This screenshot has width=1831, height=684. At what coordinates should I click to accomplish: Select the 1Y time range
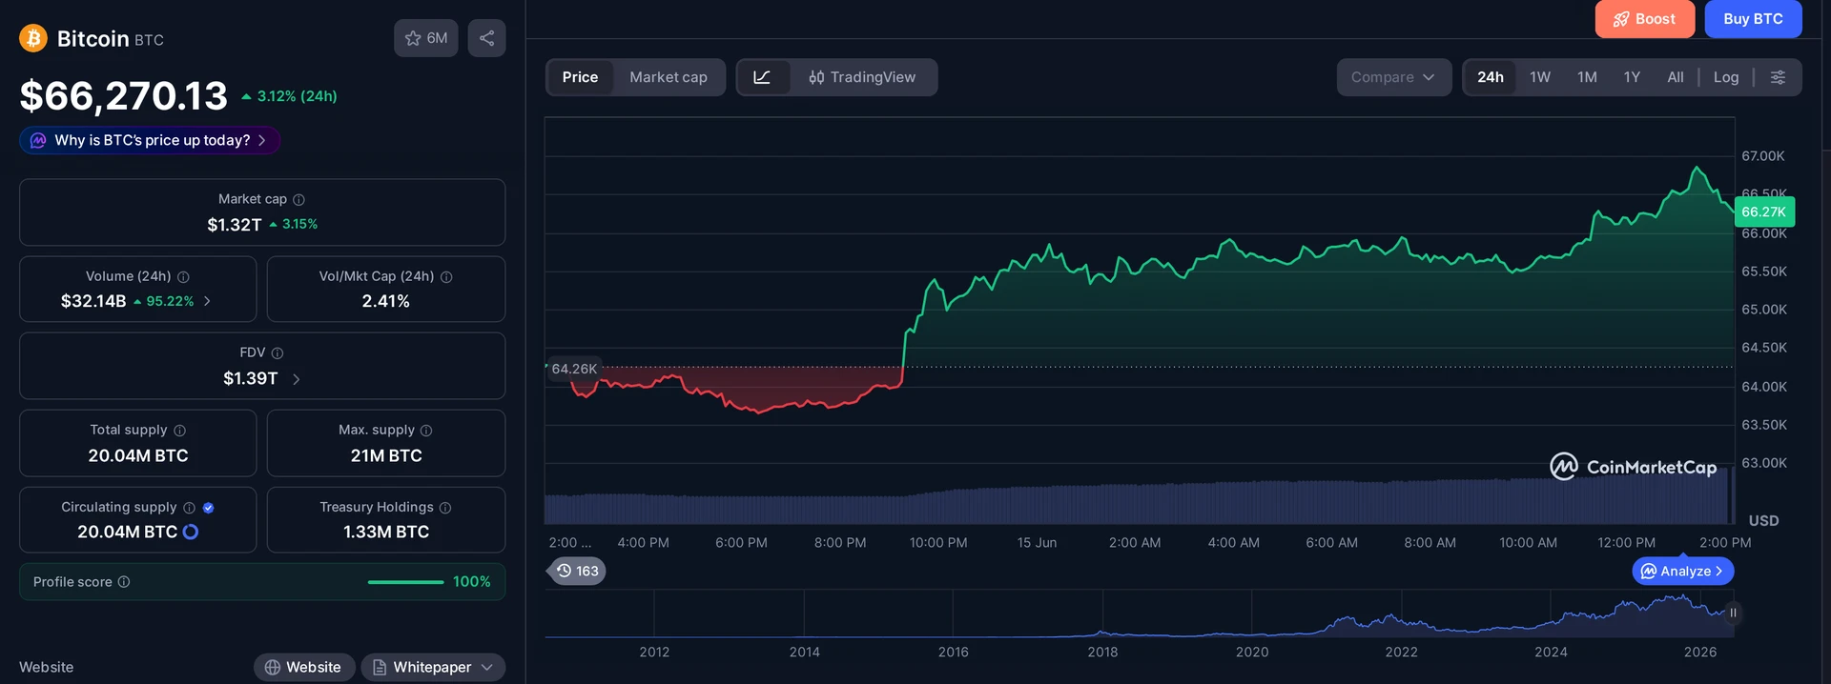(x=1632, y=77)
